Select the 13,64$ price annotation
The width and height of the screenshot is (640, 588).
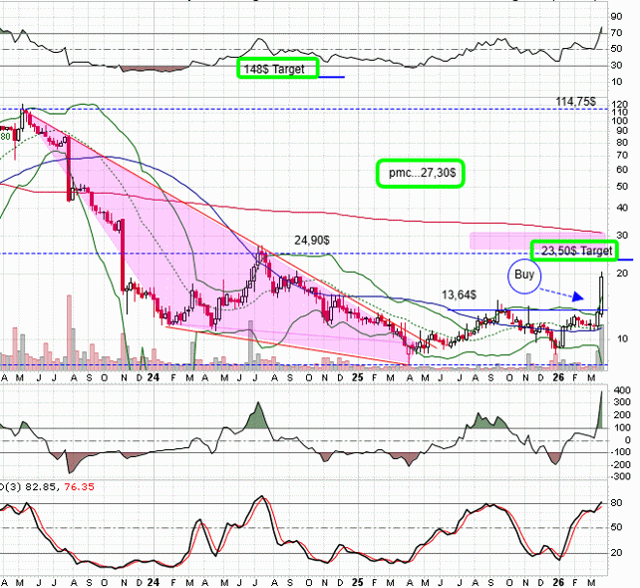coord(459,294)
